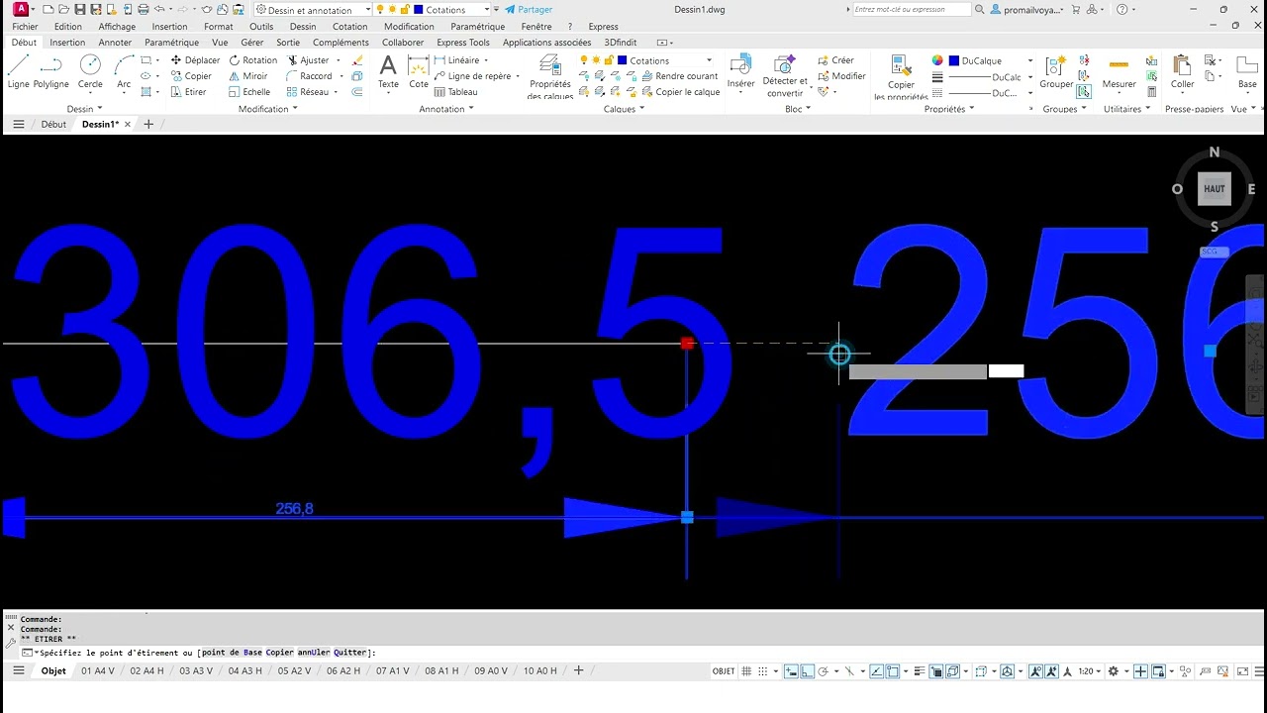1267x713 pixels.
Task: Open the Mesurer utility
Action: coord(1120,71)
